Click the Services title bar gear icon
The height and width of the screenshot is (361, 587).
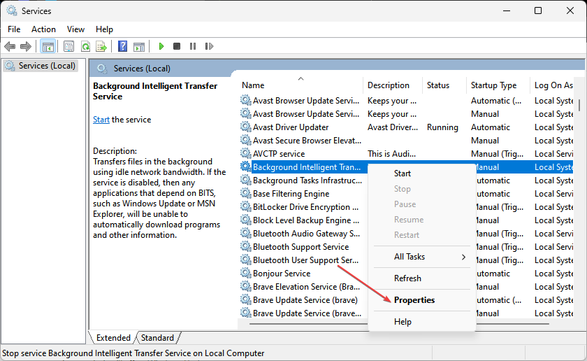[12, 11]
